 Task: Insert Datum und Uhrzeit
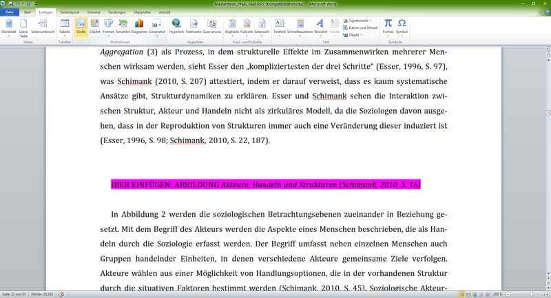tap(360, 28)
